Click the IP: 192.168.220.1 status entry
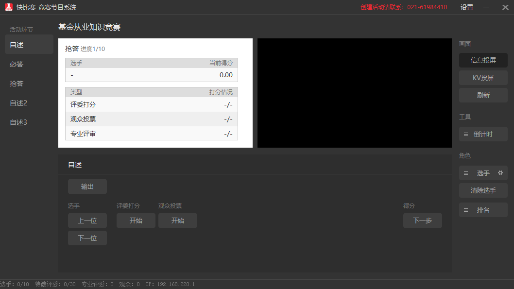The width and height of the screenshot is (514, 289). point(170,284)
